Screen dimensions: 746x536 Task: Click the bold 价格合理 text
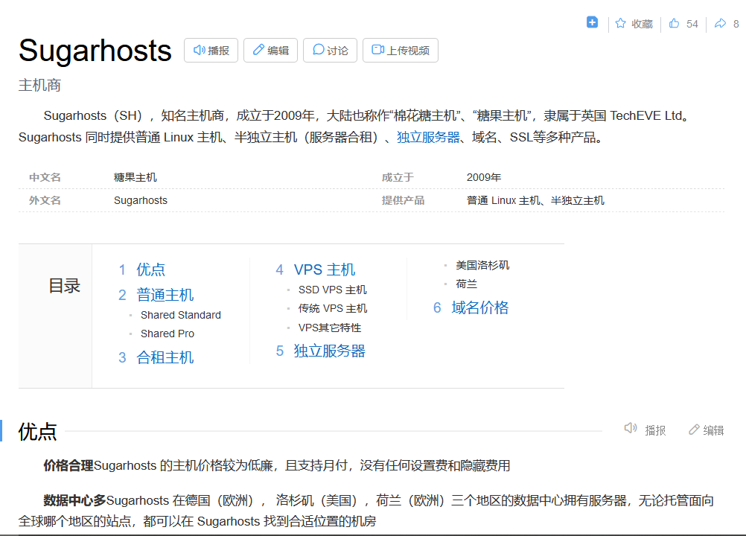(68, 465)
